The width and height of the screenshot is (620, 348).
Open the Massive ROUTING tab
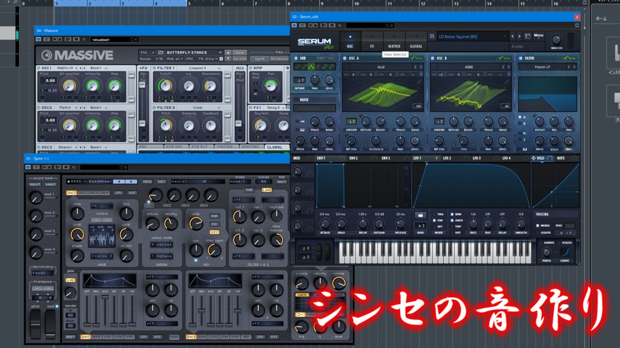point(251,147)
